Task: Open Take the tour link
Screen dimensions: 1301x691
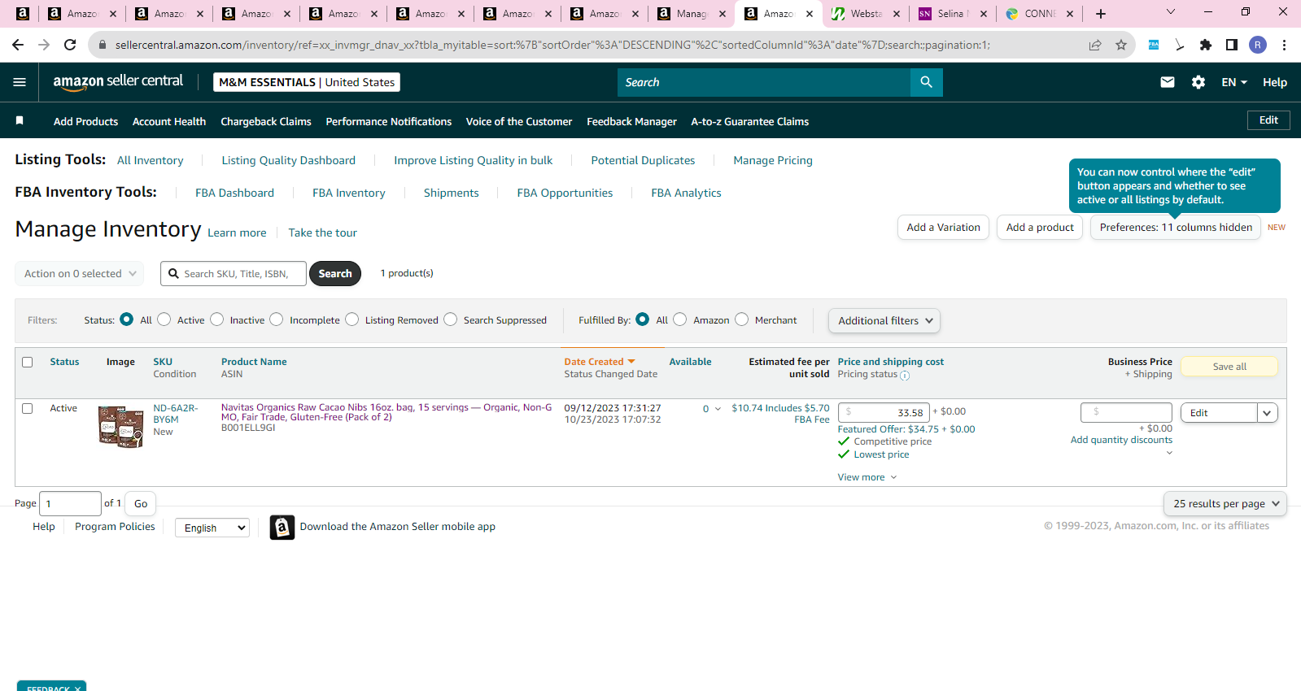Action: point(323,233)
